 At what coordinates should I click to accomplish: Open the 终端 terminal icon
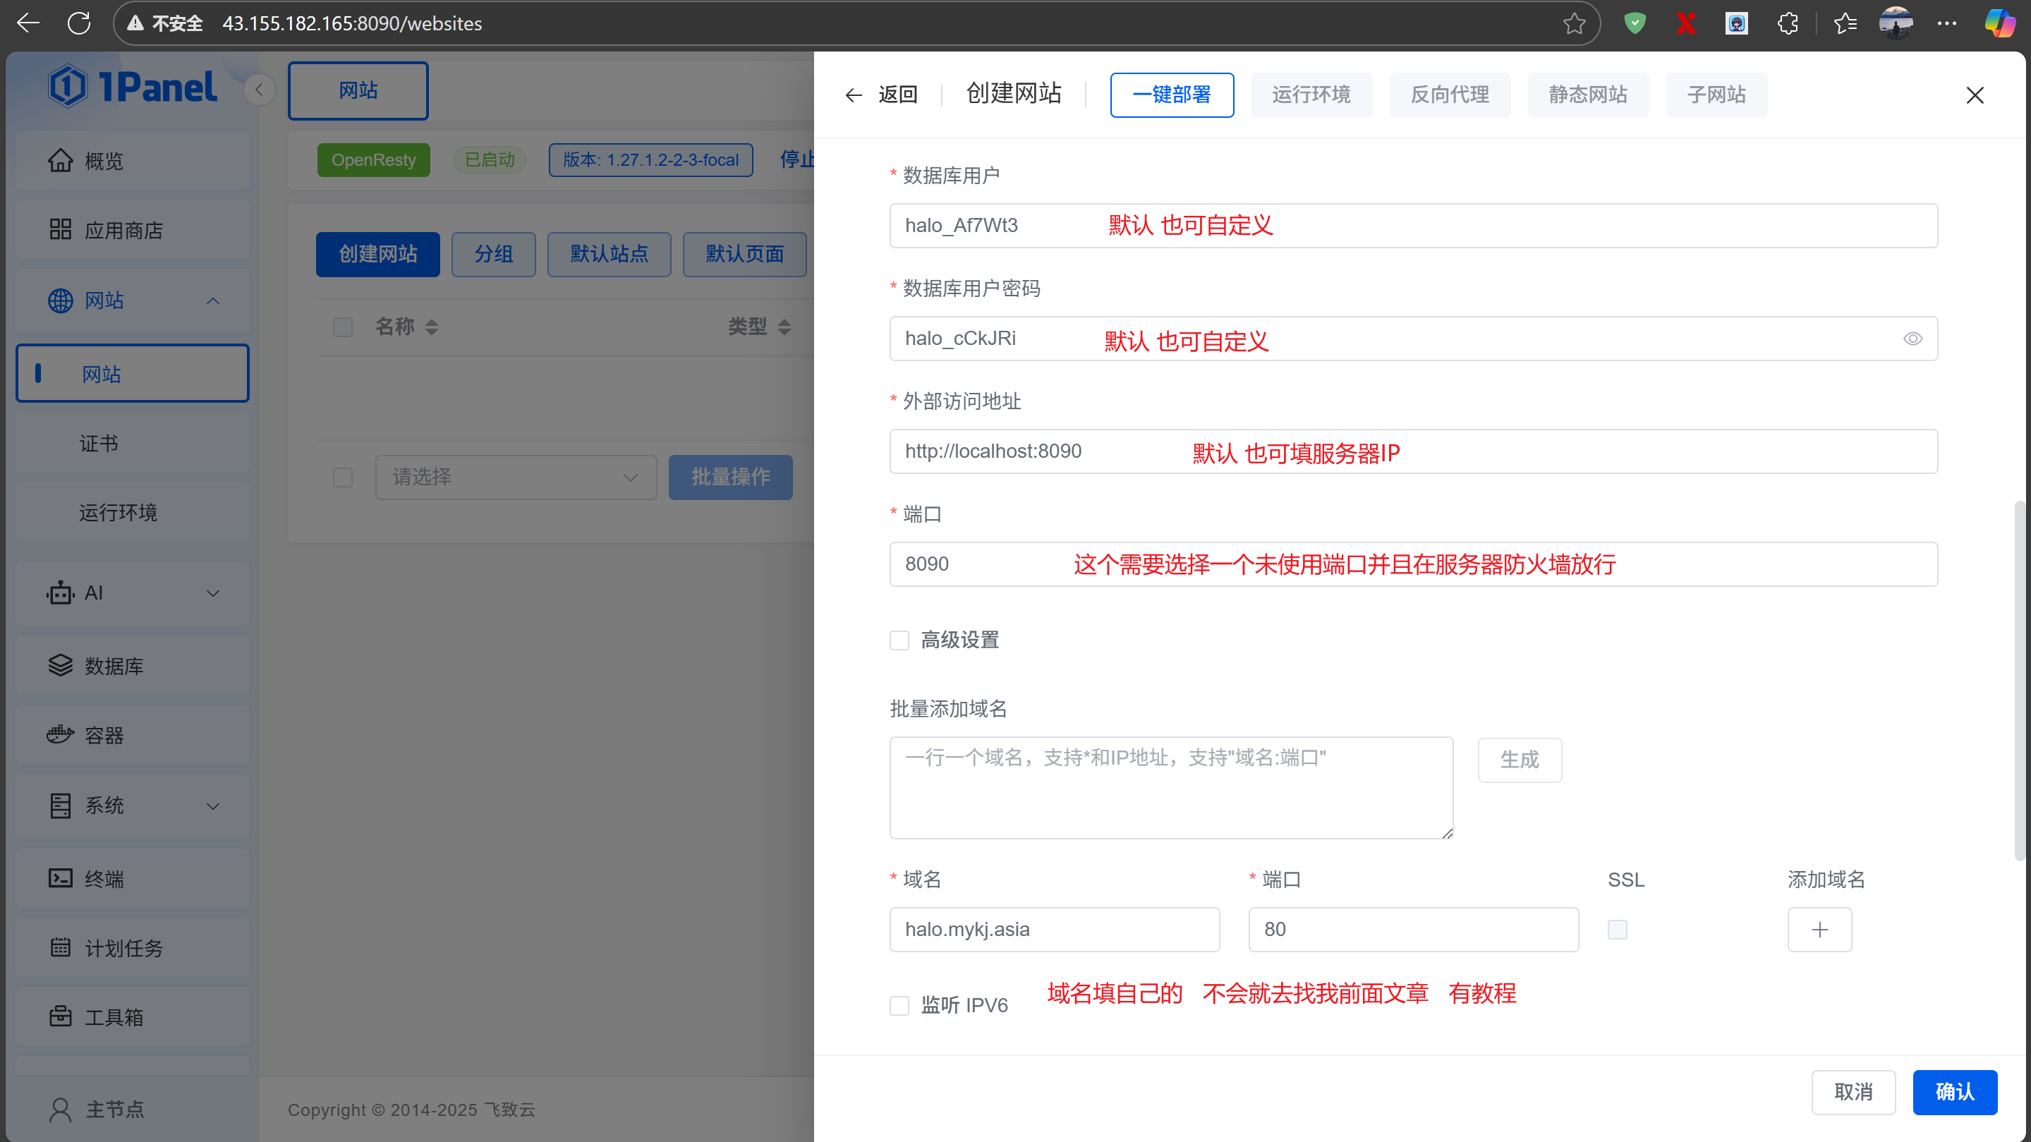[60, 878]
